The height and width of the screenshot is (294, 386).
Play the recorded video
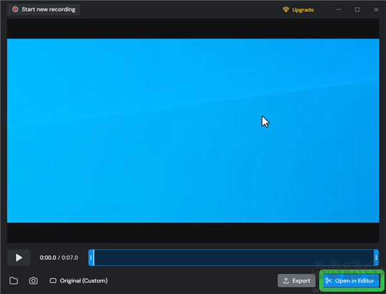[19, 257]
